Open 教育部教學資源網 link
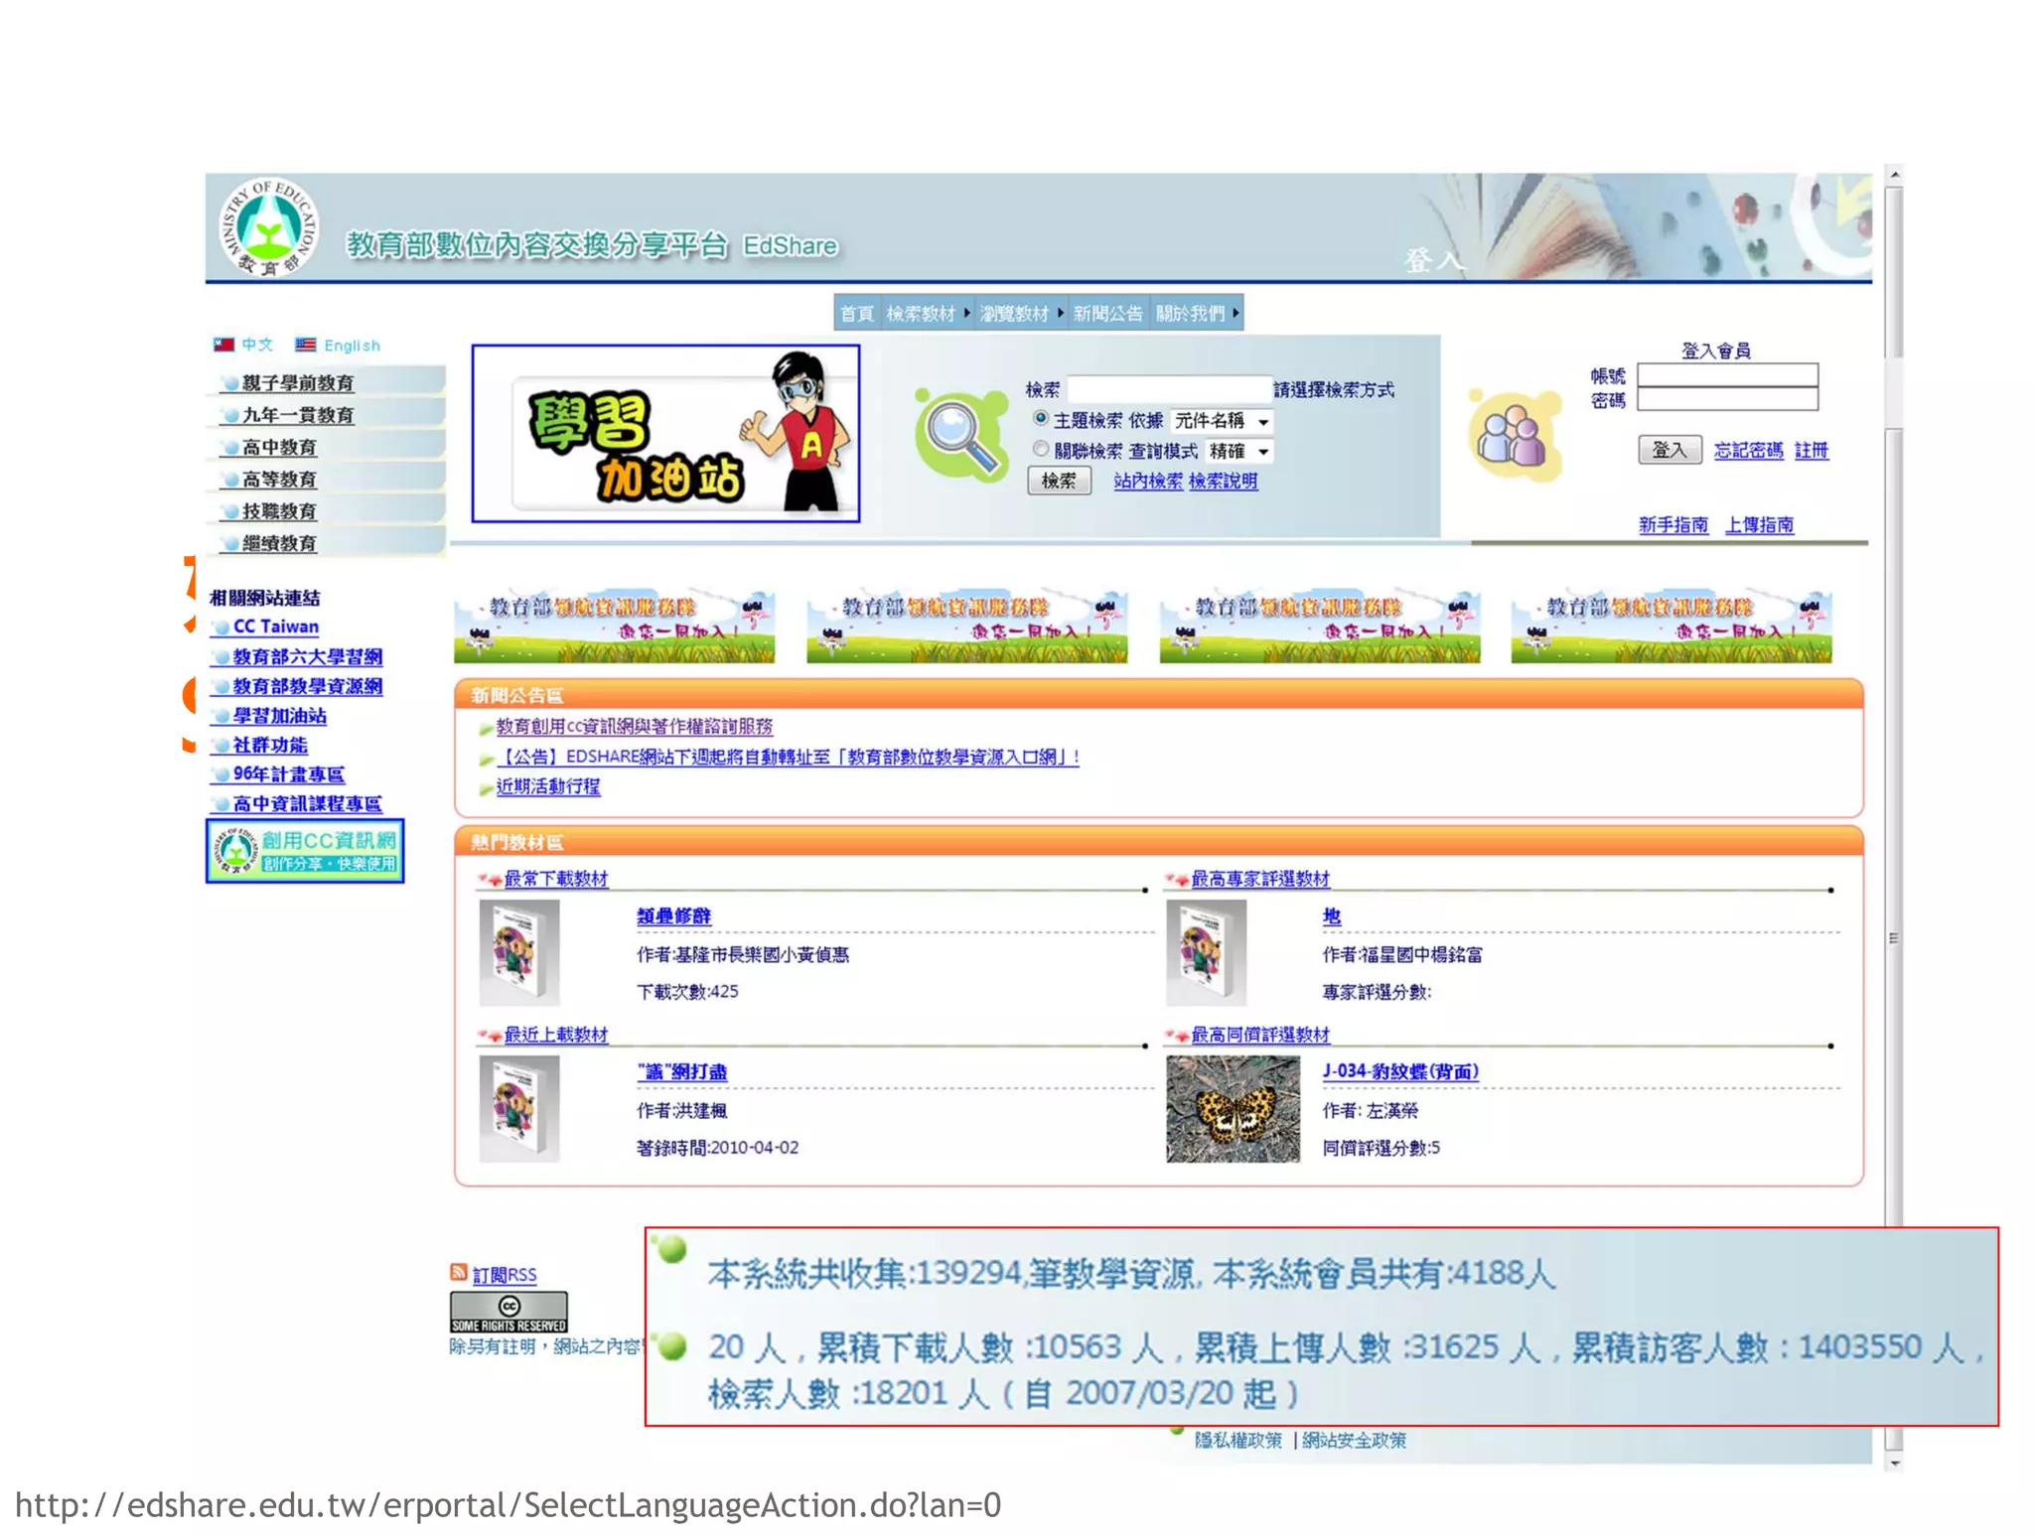 point(307,686)
